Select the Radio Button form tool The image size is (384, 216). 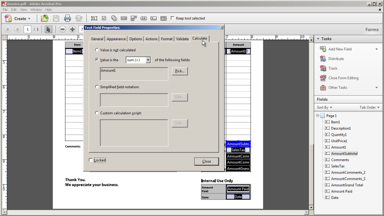(x=114, y=18)
